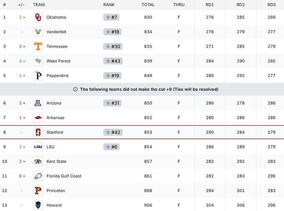Select the Wake Forest logo icon

[38, 61]
